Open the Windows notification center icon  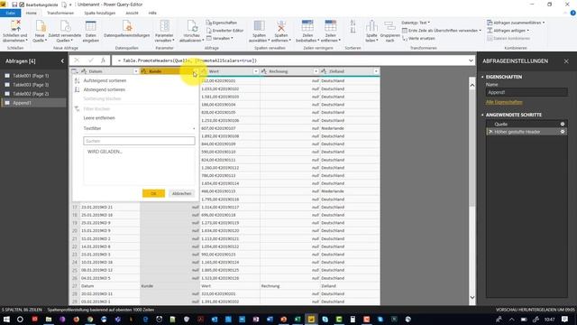click(x=564, y=319)
